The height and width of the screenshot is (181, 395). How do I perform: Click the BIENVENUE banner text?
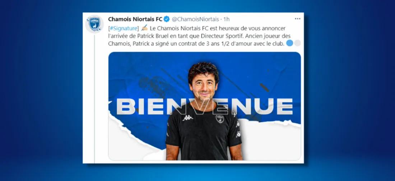tap(204, 107)
